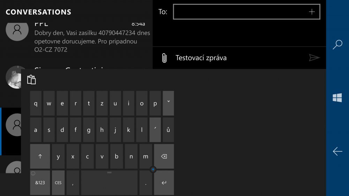
Task: Tap the j key
Action: click(115, 130)
